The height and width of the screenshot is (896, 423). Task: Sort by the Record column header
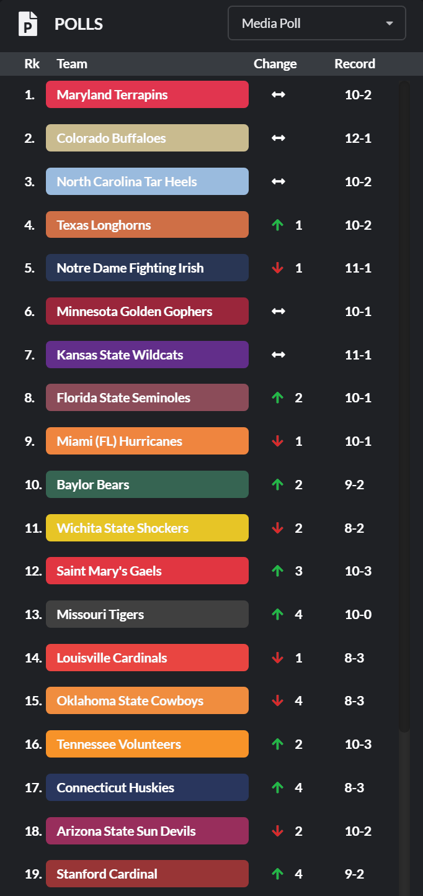[355, 64]
